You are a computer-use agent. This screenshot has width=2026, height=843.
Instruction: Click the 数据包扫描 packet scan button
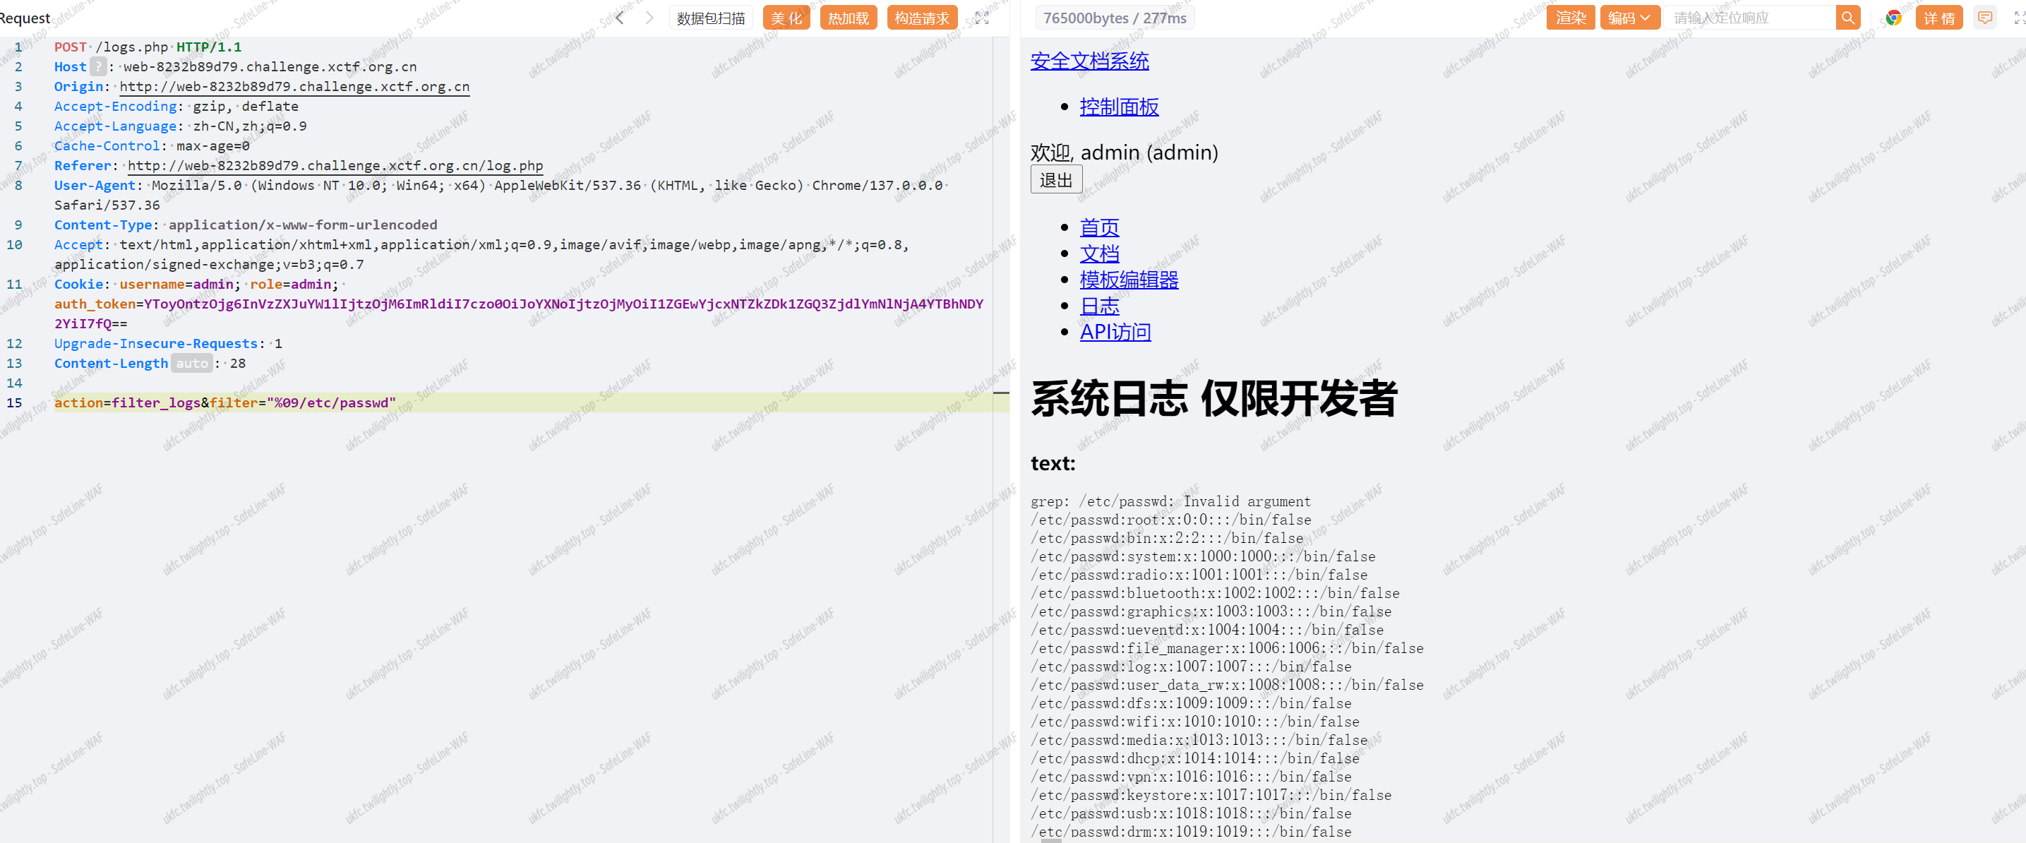point(710,18)
